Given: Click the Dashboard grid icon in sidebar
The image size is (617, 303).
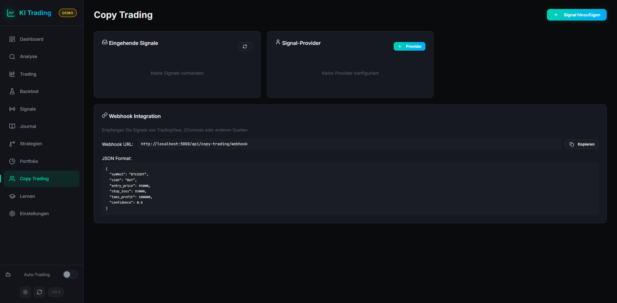Looking at the screenshot, I should pyautogui.click(x=12, y=39).
